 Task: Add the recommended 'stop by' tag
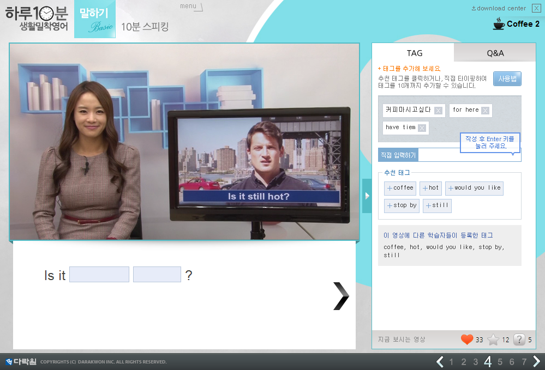tap(402, 205)
